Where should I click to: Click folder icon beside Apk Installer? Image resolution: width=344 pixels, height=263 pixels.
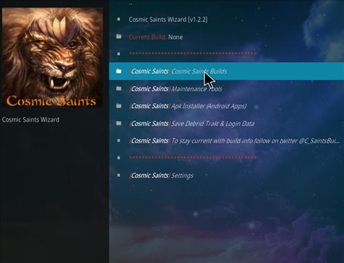click(x=118, y=106)
